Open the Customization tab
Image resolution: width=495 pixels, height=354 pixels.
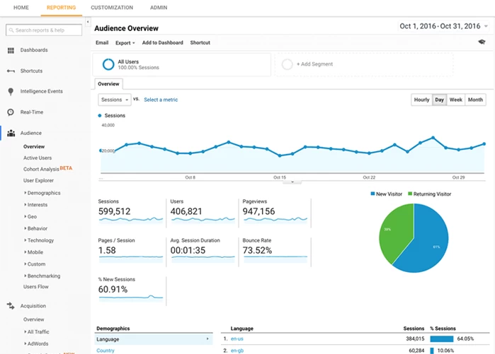(x=112, y=7)
